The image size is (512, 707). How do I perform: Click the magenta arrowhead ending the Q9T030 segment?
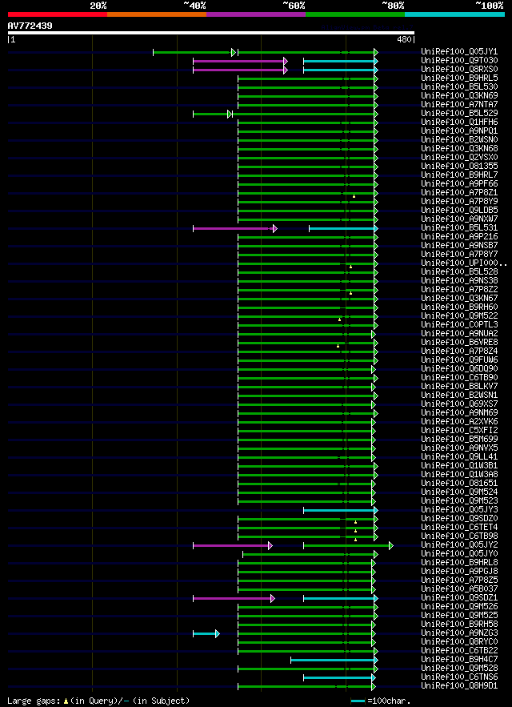point(286,61)
